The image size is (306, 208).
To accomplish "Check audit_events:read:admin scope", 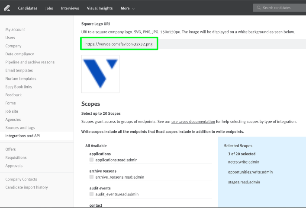I will [91, 194].
